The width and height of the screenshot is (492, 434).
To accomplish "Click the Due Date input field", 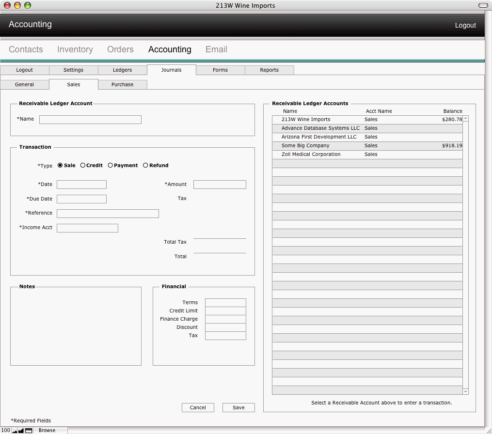I will tap(81, 199).
